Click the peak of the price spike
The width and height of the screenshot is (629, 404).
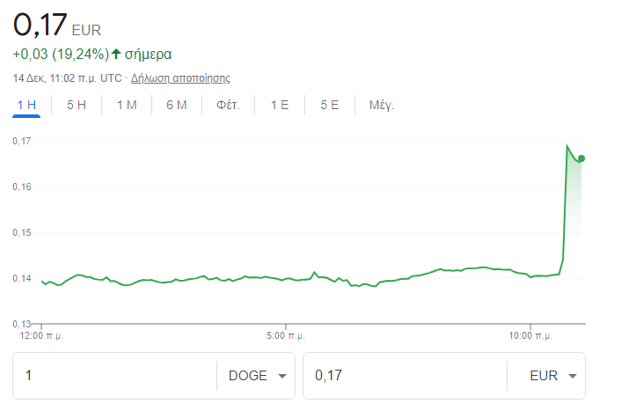pyautogui.click(x=567, y=145)
